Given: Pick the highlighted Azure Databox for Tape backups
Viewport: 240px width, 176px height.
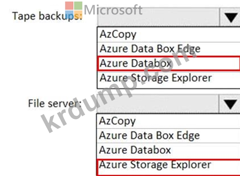Looking at the screenshot, I should (168, 63).
